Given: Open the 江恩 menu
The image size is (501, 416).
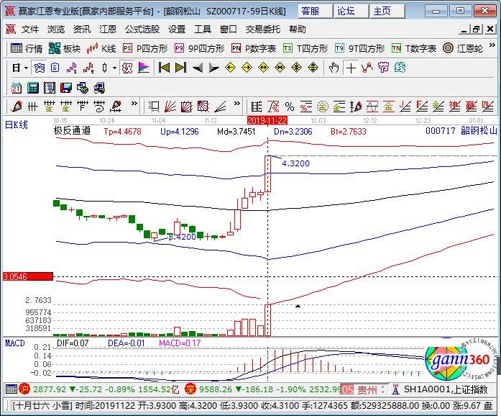Looking at the screenshot, I should (108, 30).
